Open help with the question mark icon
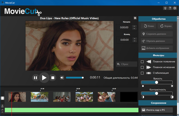179x116 pixels. [x=170, y=8]
